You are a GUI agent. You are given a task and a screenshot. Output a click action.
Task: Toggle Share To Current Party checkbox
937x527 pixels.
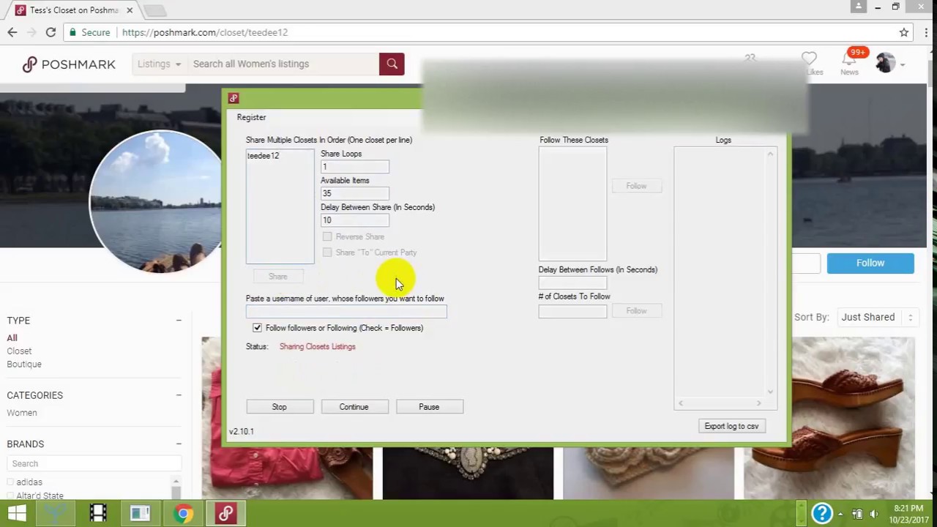pos(327,253)
